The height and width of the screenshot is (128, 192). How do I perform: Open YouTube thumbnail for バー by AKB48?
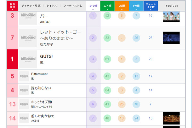171,17
